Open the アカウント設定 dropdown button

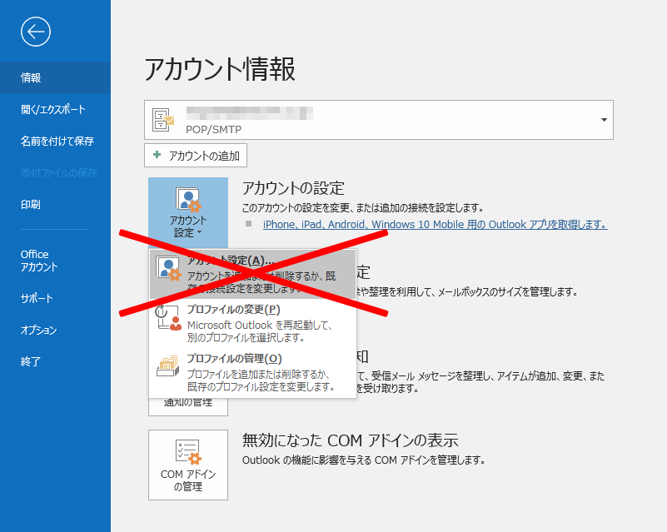pos(188,213)
